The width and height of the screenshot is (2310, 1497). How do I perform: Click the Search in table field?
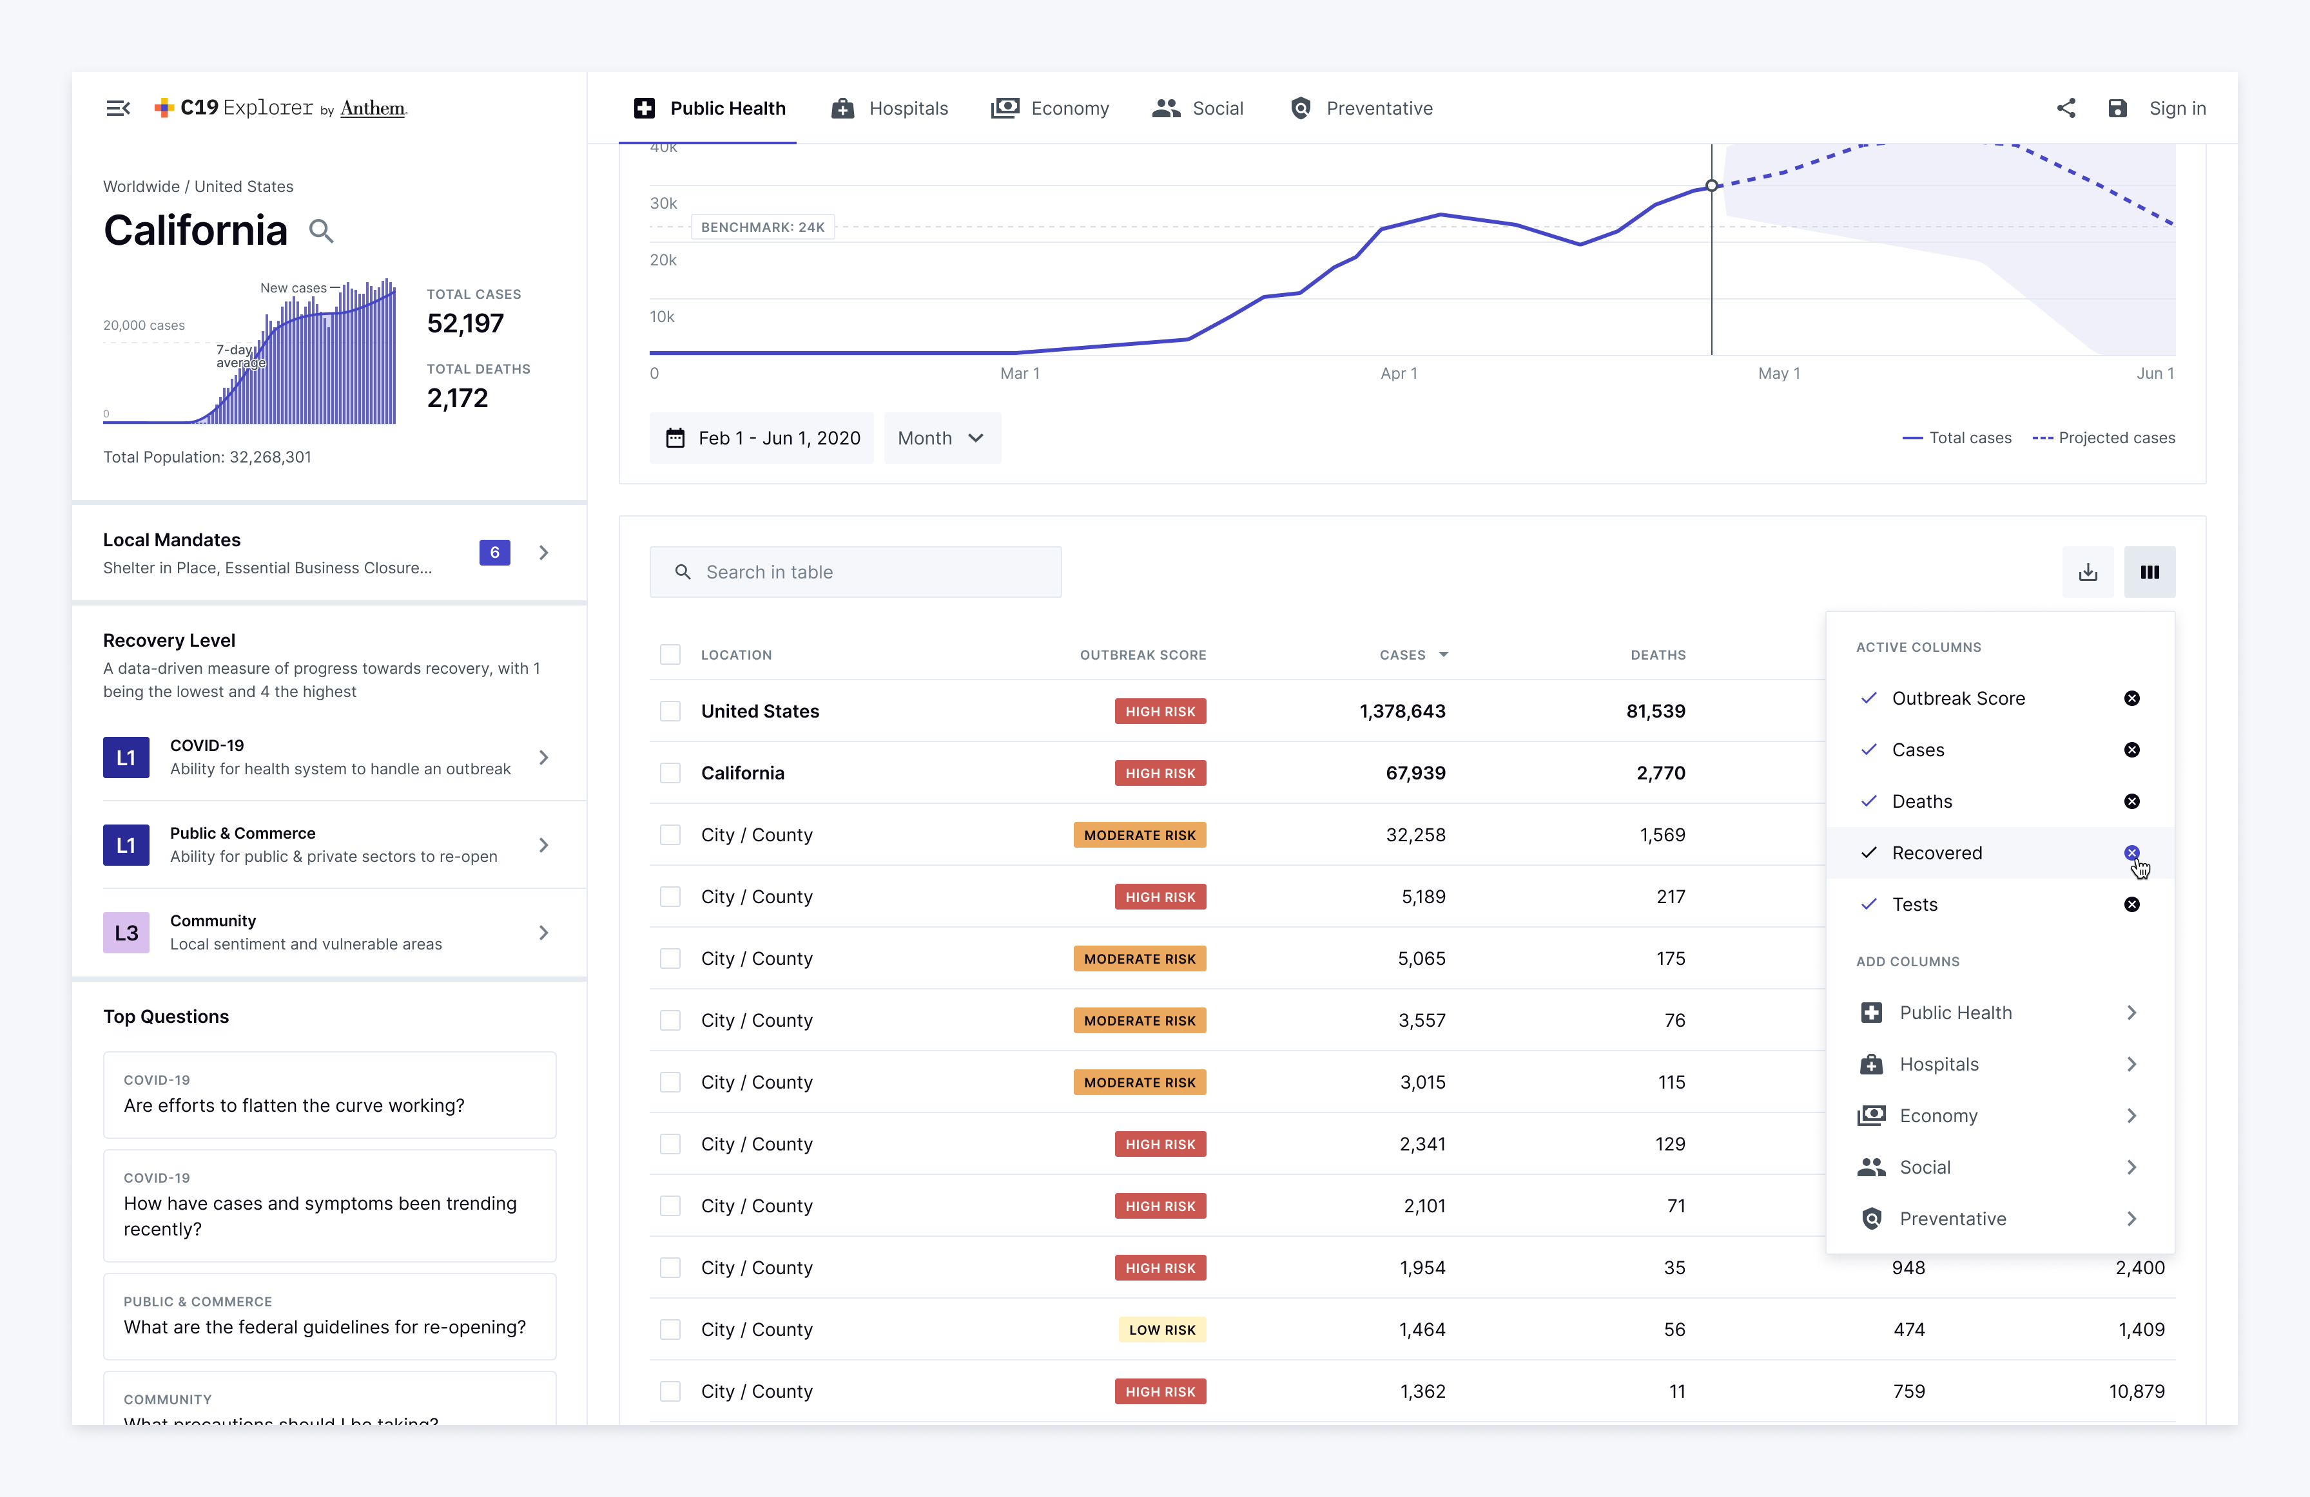(854, 573)
